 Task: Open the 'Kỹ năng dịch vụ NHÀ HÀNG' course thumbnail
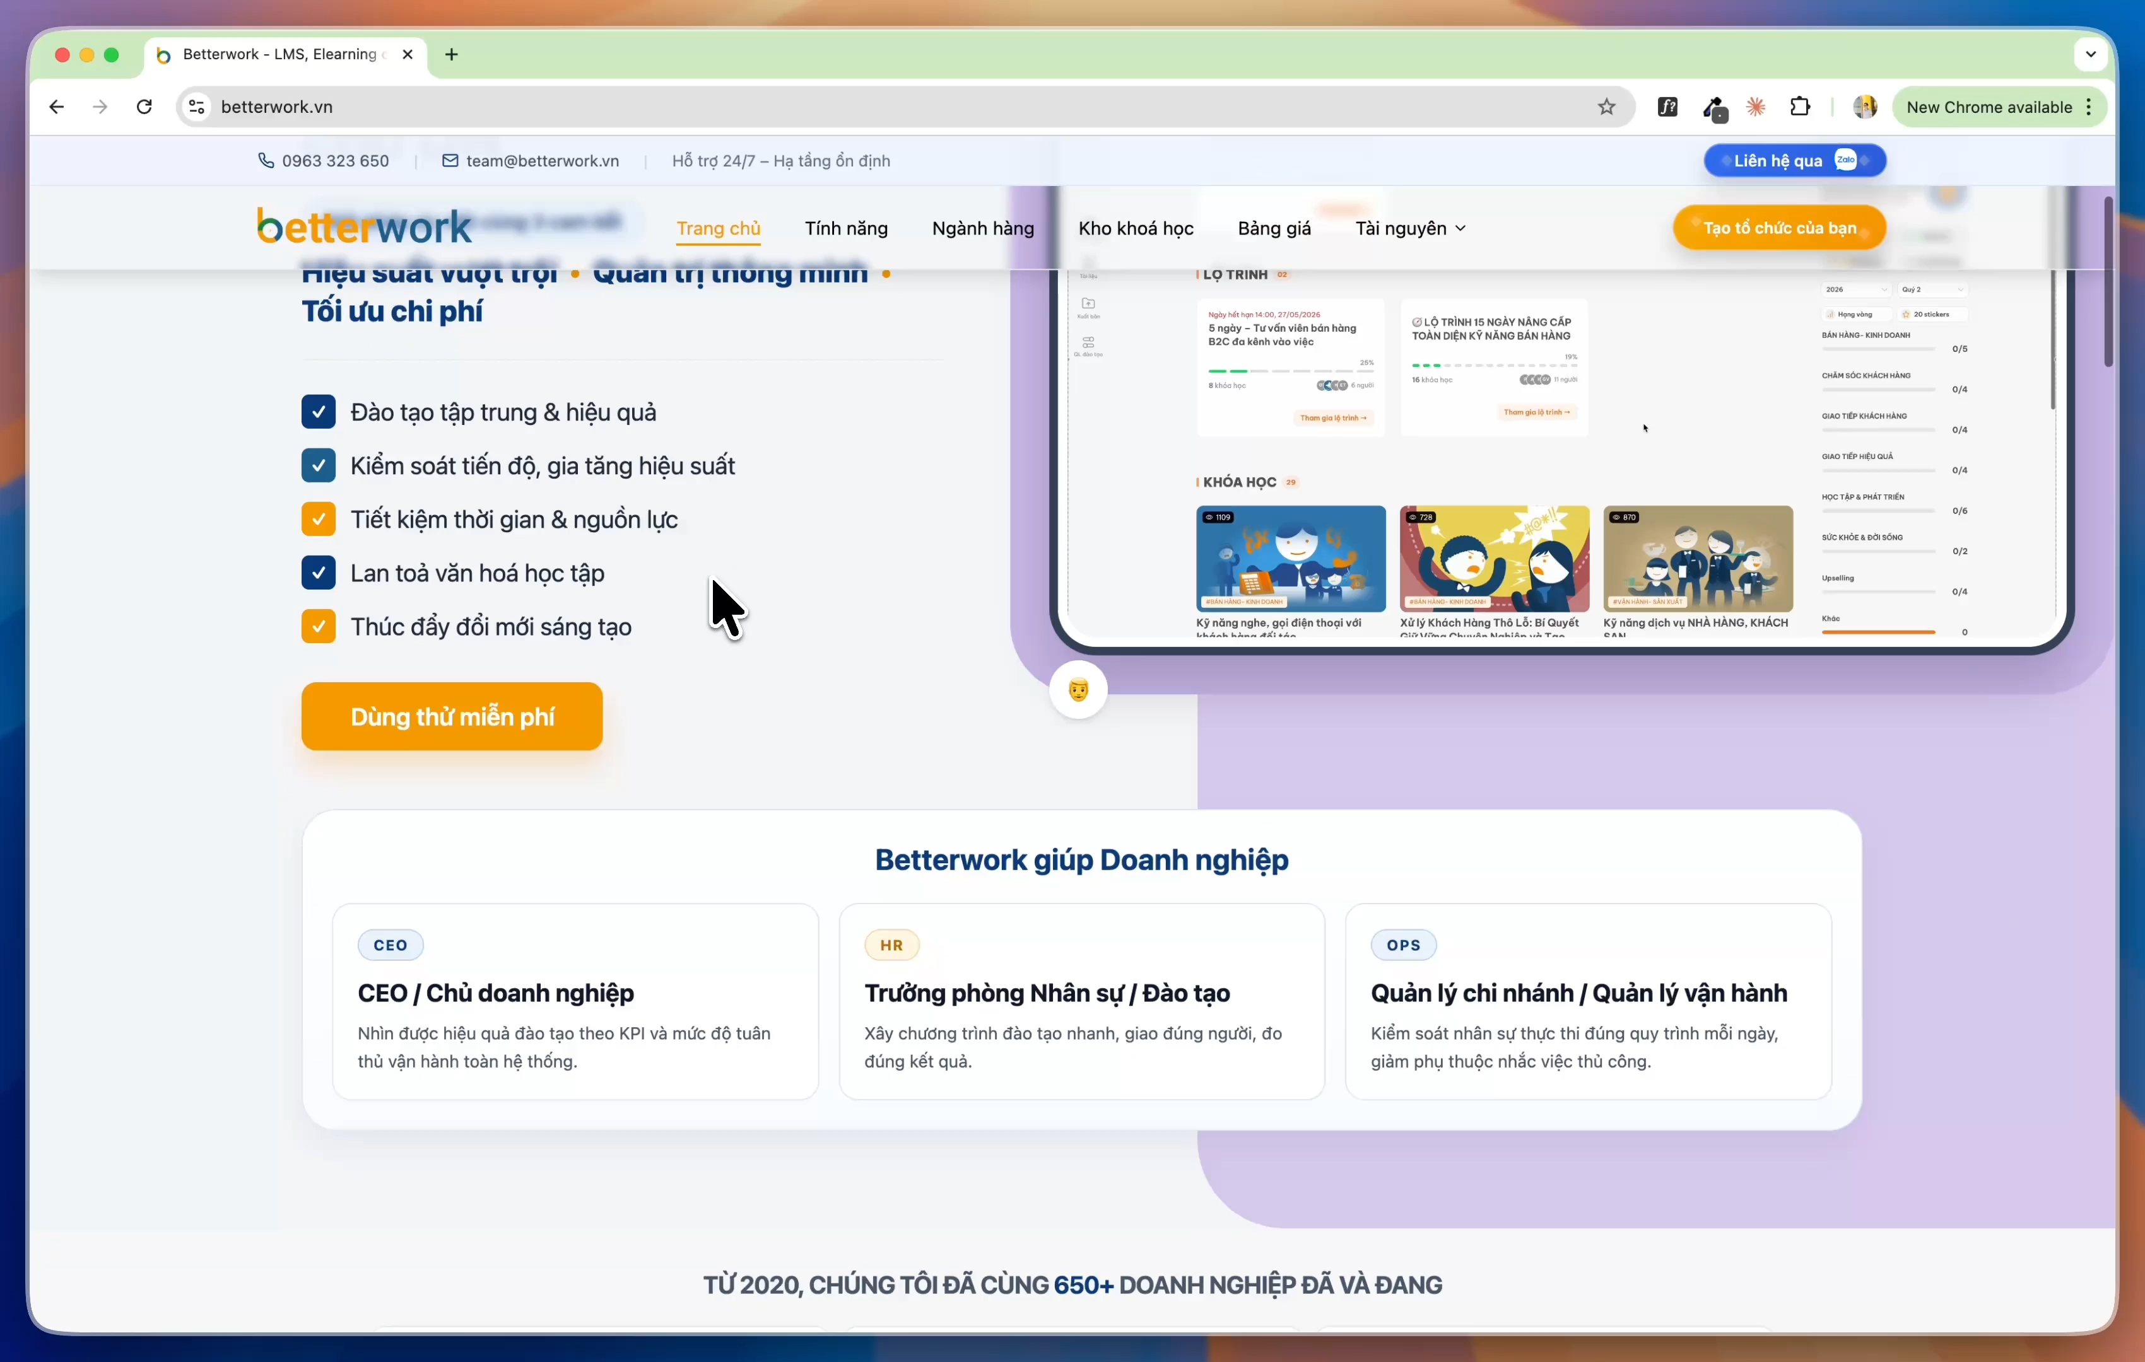point(1698,559)
